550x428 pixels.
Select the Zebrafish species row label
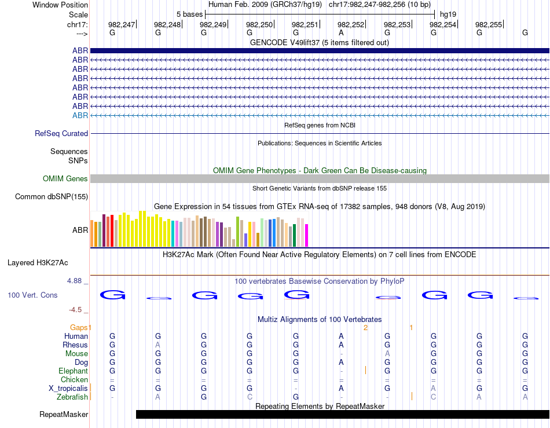72,397
